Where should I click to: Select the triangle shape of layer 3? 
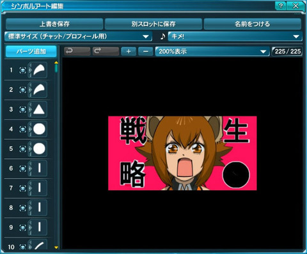click(x=39, y=109)
